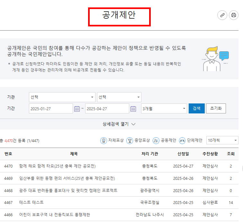This screenshot has height=223, width=243.
Task: Click the 공동제안 people icon
Action: pos(156,141)
